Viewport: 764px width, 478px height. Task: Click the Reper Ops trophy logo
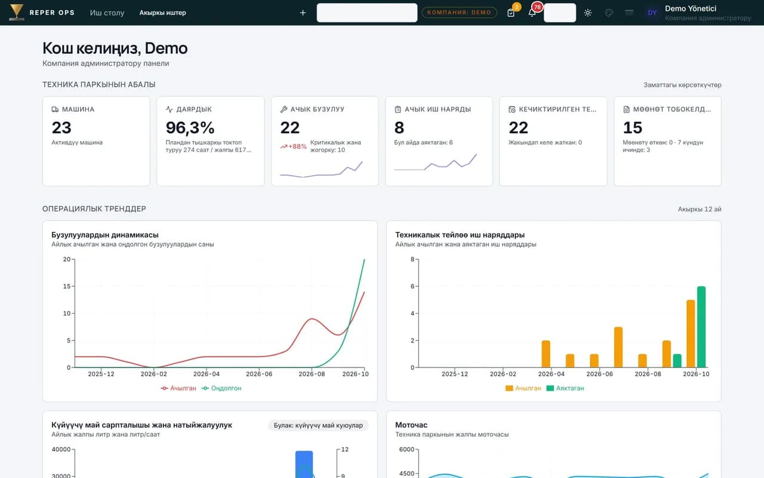point(17,13)
